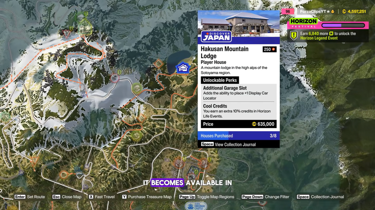This screenshot has width=375, height=210.
Task: Click the Discover Japan logo badge
Action: [x=216, y=36]
